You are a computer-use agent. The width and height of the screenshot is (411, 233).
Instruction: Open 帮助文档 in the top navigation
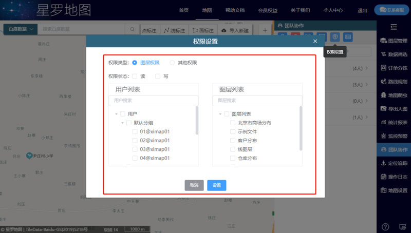point(235,10)
